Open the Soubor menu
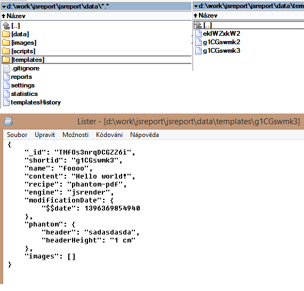The image size is (304, 291). [17, 135]
